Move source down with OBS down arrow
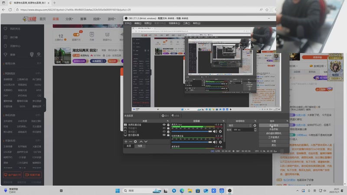Screen dimensions: 347x195 tap(146, 142)
